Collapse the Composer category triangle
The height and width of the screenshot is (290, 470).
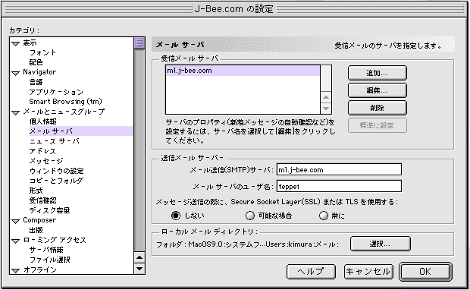pos(16,221)
